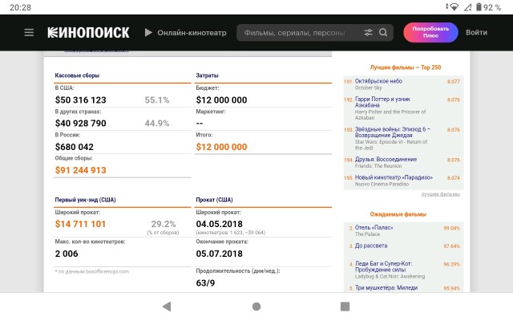Image resolution: width=513 pixels, height=321 pixels.
Task: Select the Russia gross $680 042
Action: click(75, 147)
